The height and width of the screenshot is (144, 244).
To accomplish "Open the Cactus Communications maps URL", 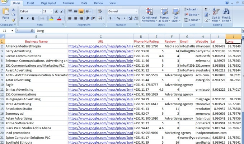I will click(100, 56).
